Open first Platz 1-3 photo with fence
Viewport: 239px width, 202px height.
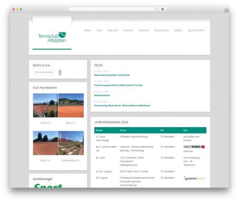[x=45, y=106]
